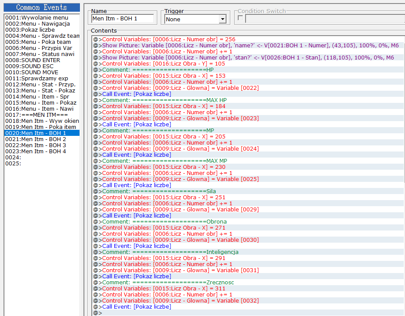Select the Comment line ending with HP
Viewport: 405px width, 316px height.
[248, 69]
